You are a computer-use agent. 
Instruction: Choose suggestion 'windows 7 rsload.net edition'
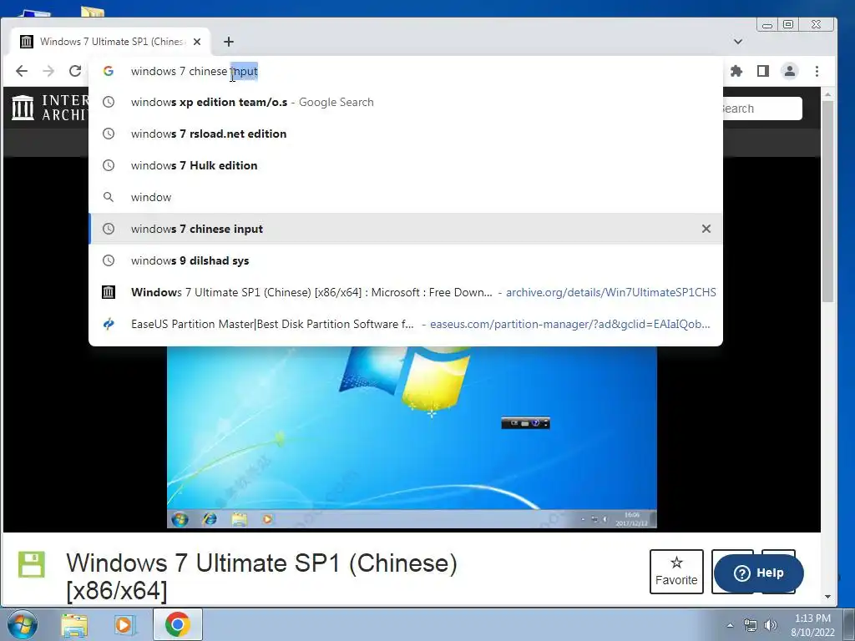pos(406,134)
